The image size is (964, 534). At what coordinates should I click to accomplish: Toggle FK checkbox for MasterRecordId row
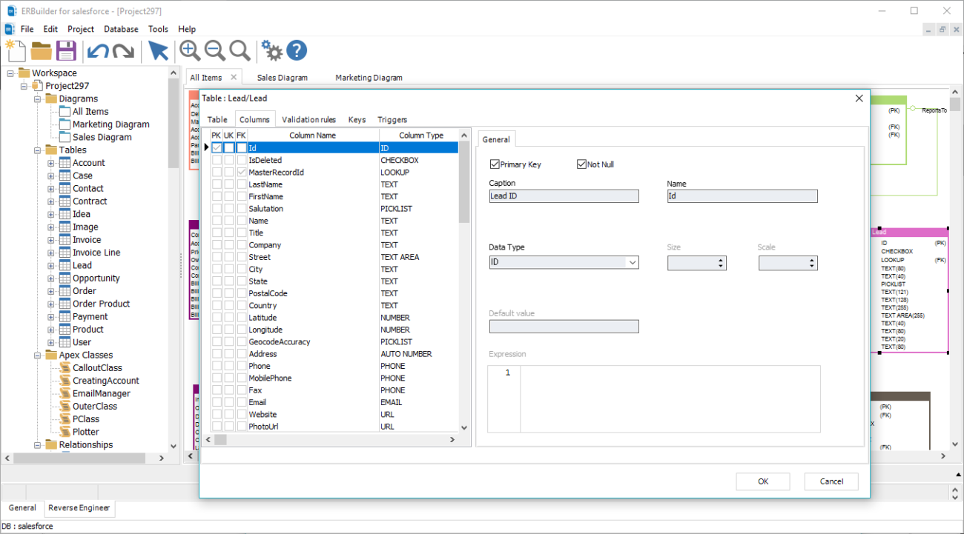point(242,172)
